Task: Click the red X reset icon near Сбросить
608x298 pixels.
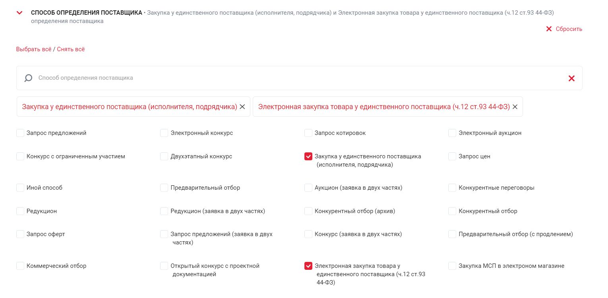Action: pos(549,29)
